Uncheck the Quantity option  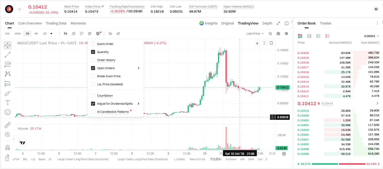point(93,52)
